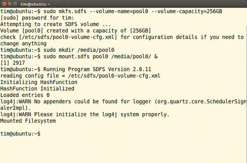
Task: Click the [sudo] password for tim line
Action: coord(37,18)
